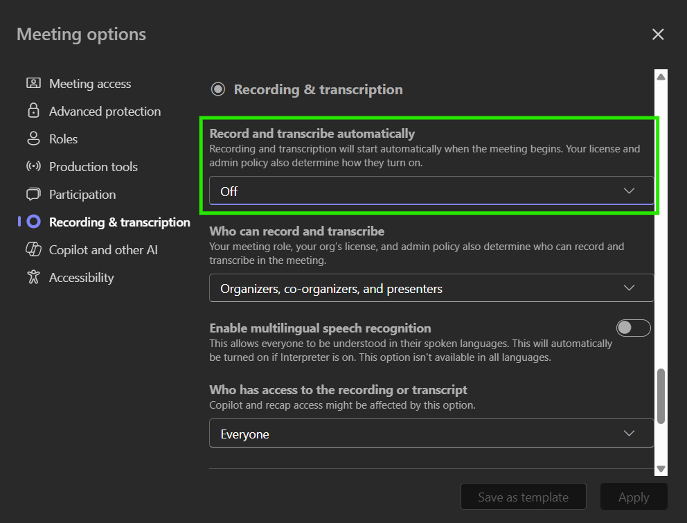Go to the Accessibility section
The image size is (687, 523).
[x=82, y=278]
